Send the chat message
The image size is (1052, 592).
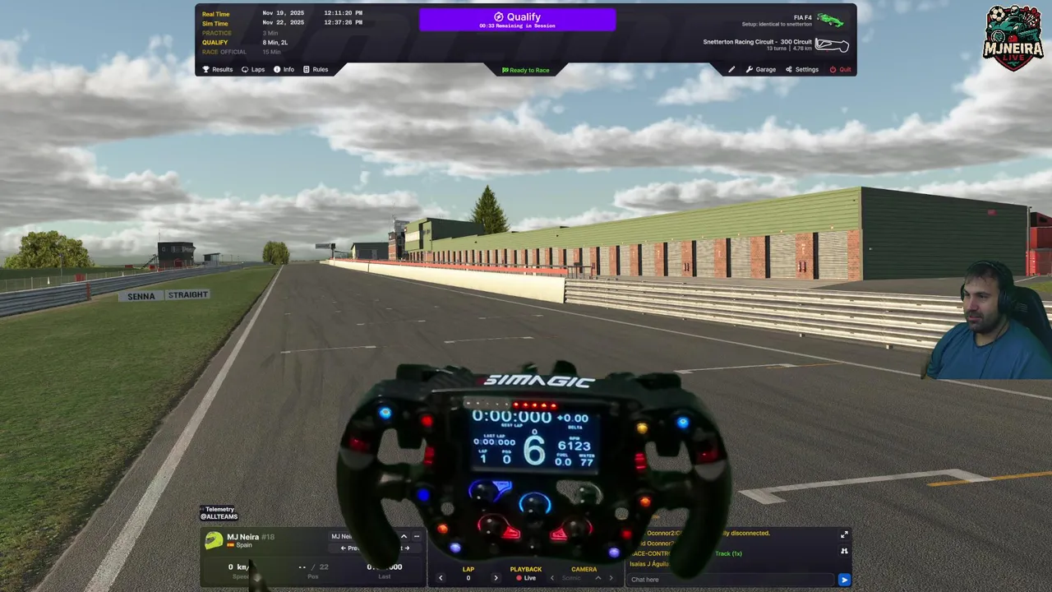pyautogui.click(x=844, y=580)
